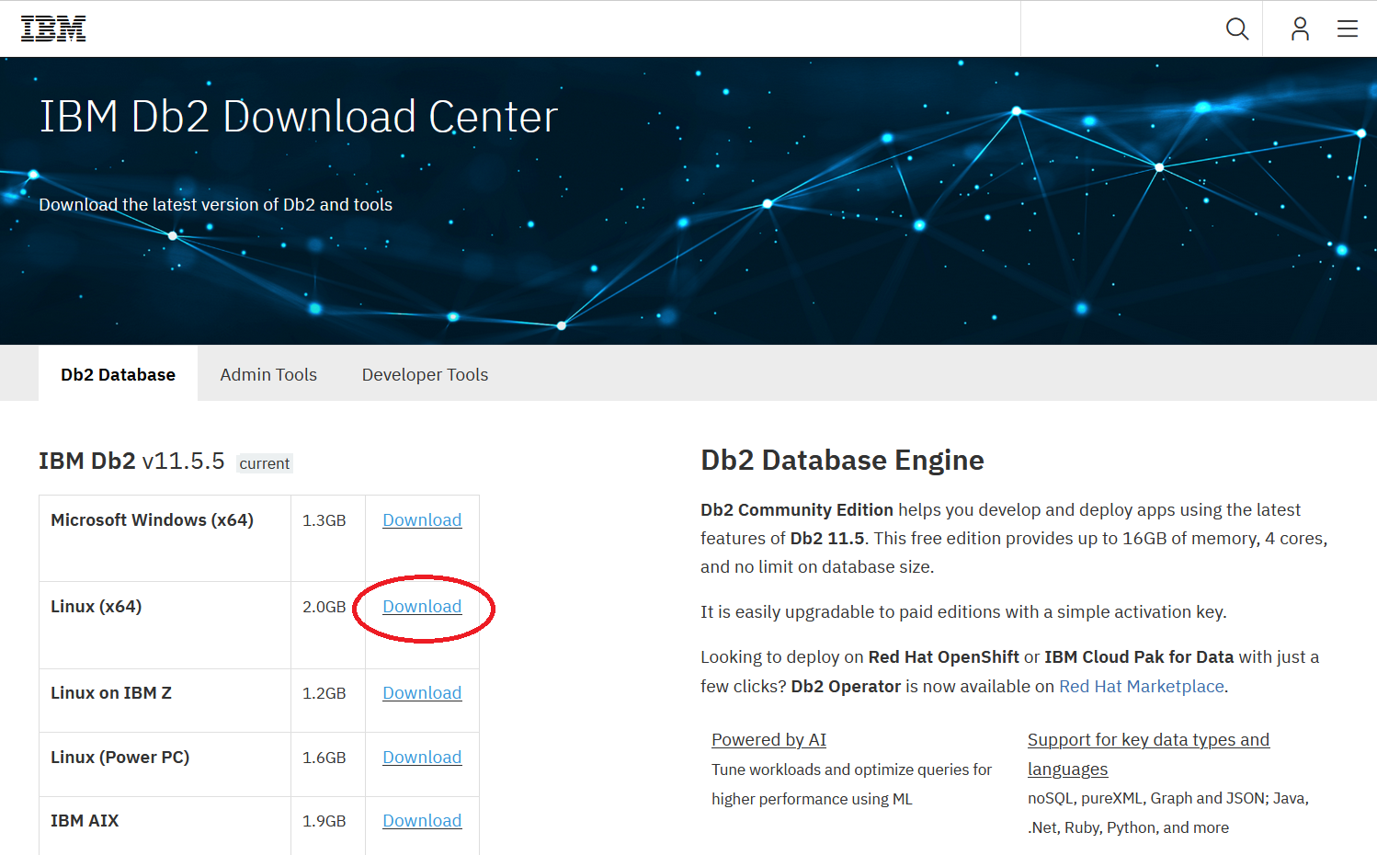Download Db2 for Microsoft Windows (x64)
The height and width of the screenshot is (855, 1377).
click(422, 519)
